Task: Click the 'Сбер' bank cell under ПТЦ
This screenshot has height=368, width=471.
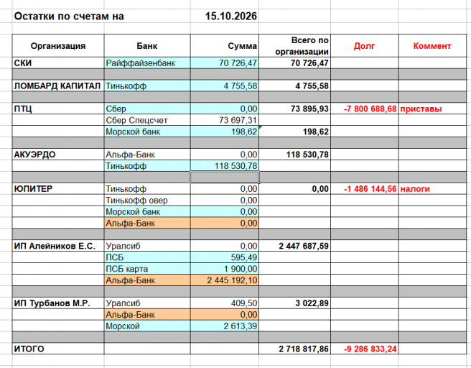Action: pos(147,109)
